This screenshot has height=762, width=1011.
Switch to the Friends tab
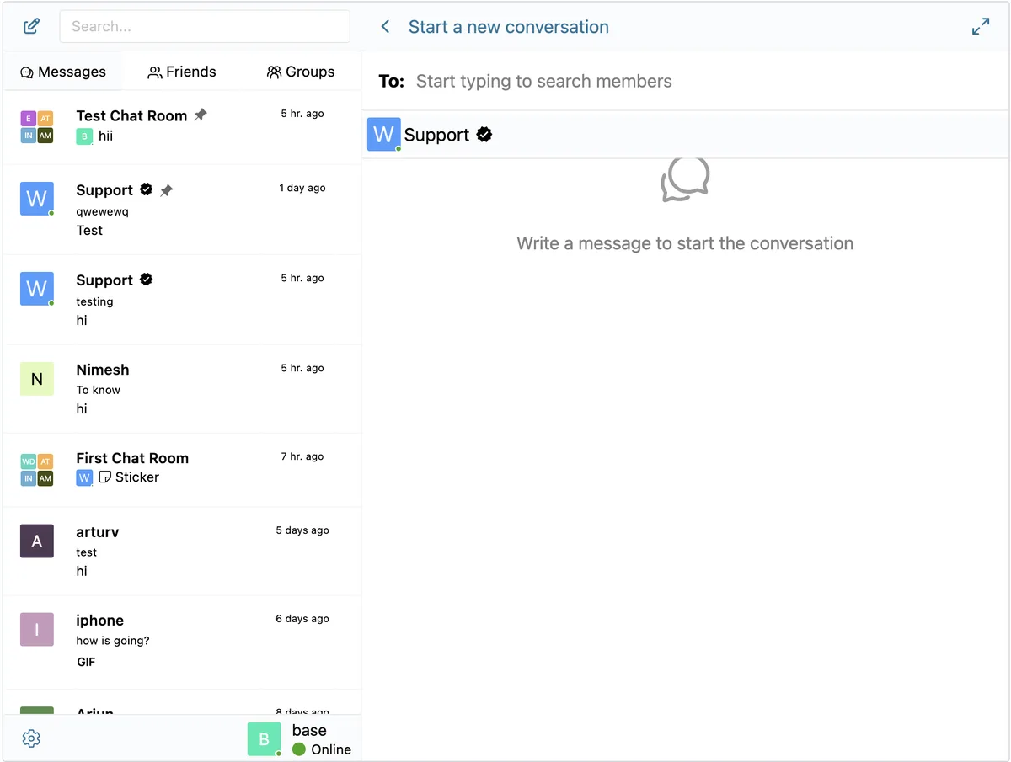182,72
